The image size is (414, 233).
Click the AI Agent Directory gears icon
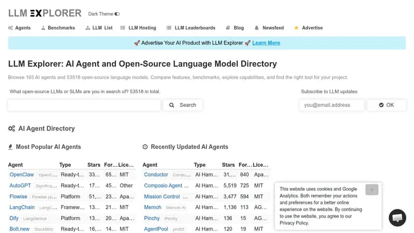coord(11,128)
